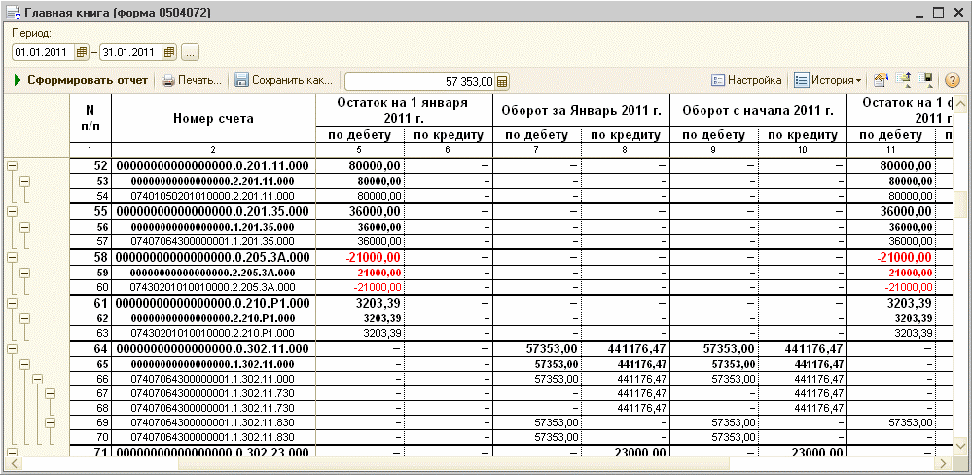Collapse tree node at row 67
This screenshot has height=475, width=972.
(x=51, y=393)
